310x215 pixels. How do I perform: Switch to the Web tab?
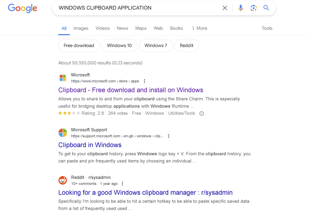pos(158,28)
